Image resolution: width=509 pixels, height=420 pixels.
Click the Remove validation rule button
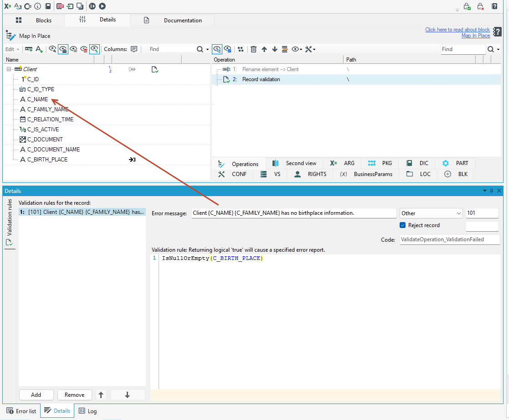(74, 394)
